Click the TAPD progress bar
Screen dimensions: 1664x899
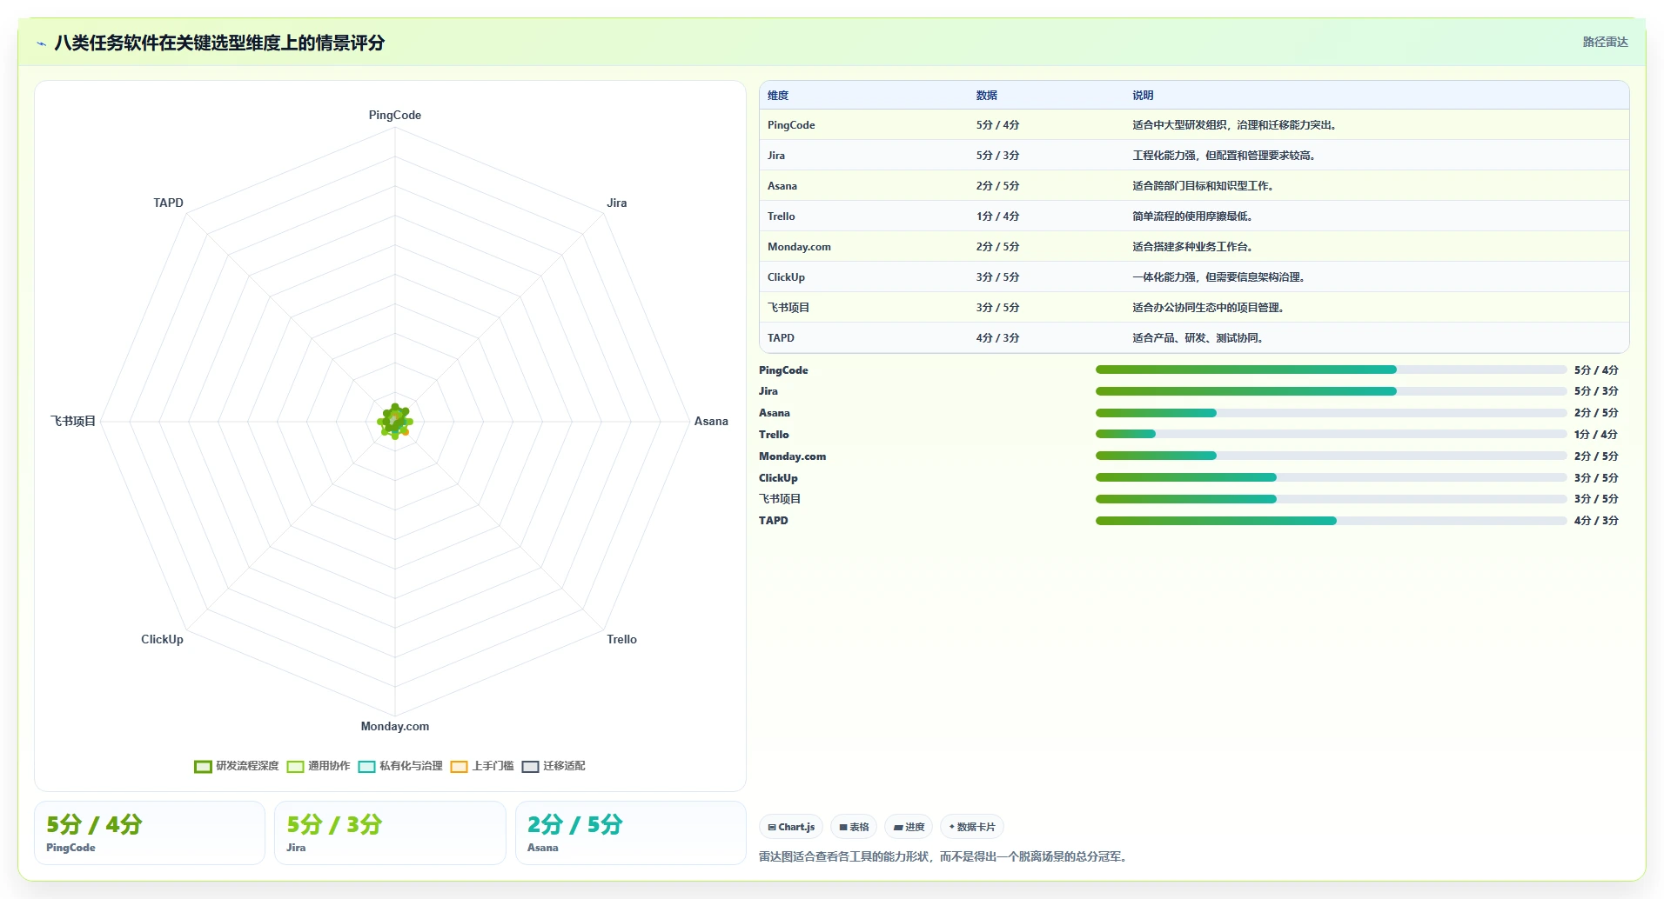pos(1331,521)
